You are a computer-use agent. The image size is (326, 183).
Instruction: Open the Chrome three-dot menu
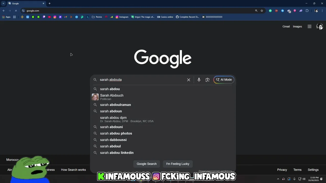click(322, 11)
